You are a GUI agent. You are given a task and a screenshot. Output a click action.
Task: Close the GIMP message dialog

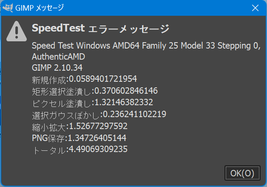point(255,8)
